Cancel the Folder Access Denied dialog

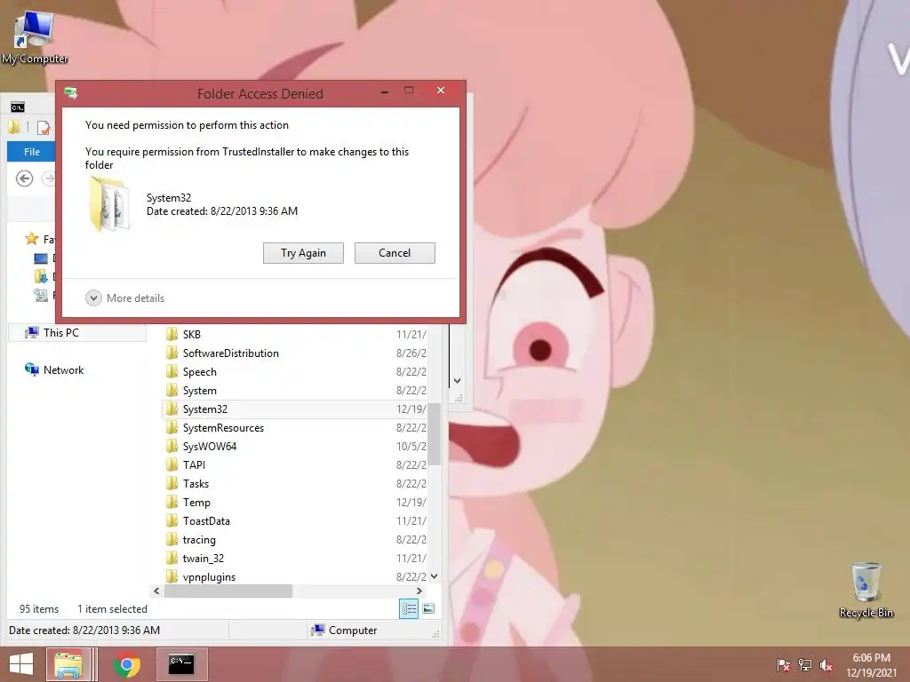point(395,253)
